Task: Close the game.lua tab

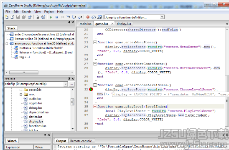Action: [112, 24]
